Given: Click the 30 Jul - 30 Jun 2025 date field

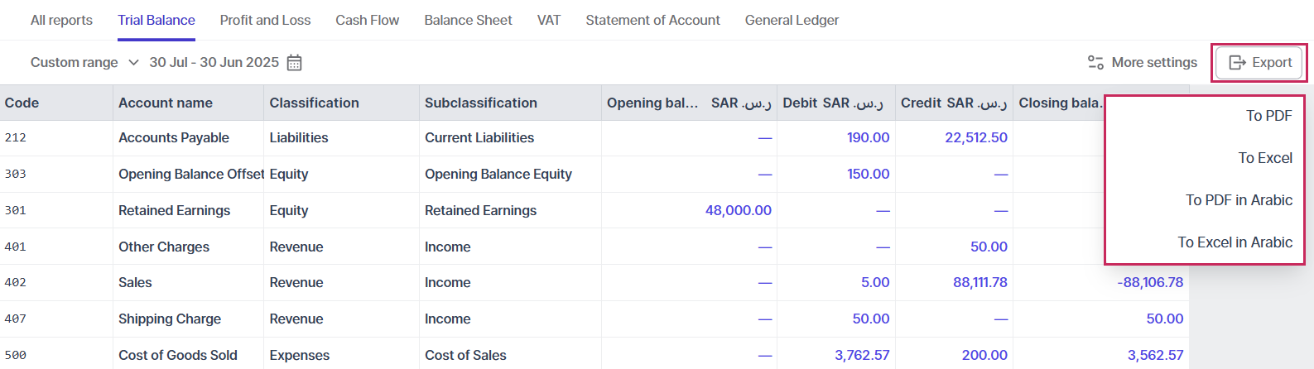Looking at the screenshot, I should click(x=214, y=63).
